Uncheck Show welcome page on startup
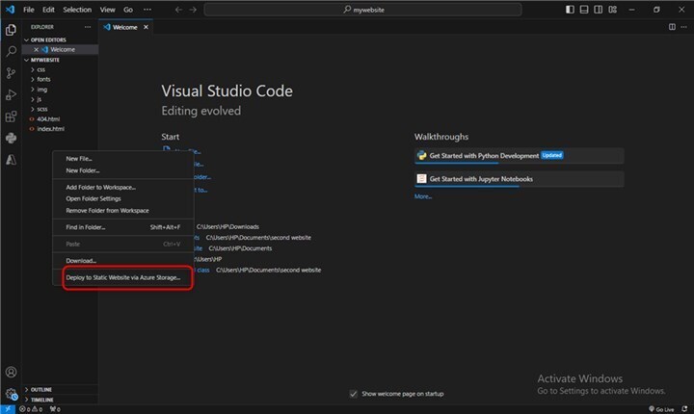 [x=353, y=394]
